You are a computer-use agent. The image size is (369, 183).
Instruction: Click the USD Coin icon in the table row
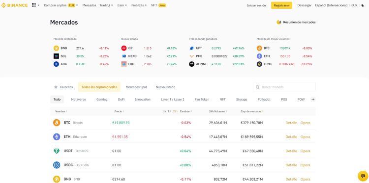coord(57,165)
